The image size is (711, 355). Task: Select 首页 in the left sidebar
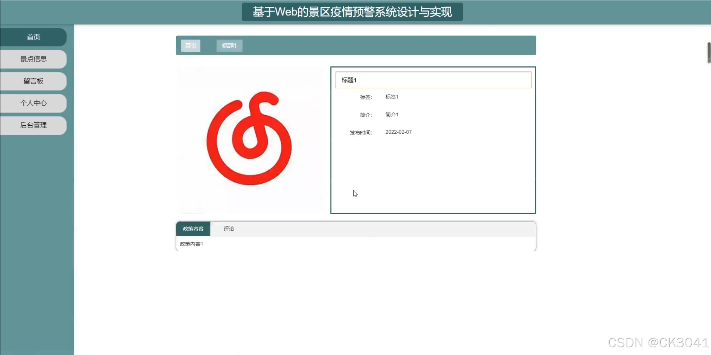[34, 37]
